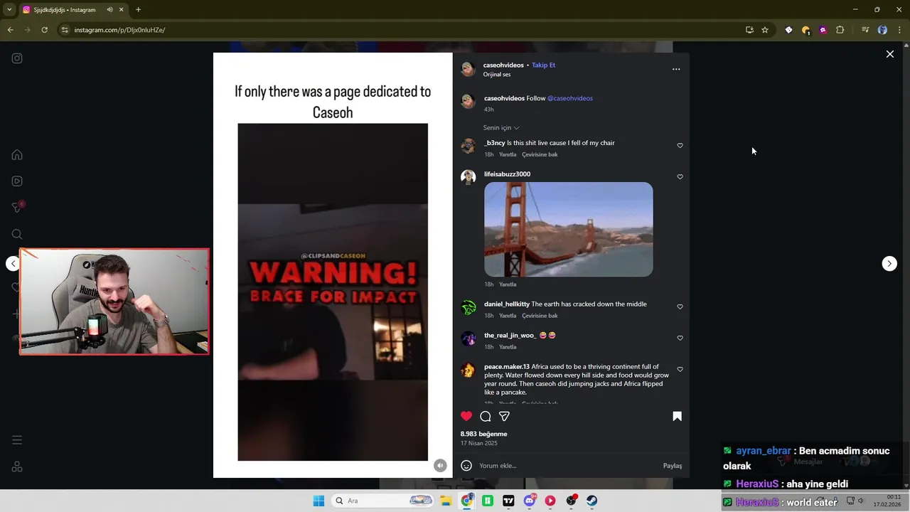Remove the saved bookmark on post
The image size is (910, 512).
[x=677, y=416]
